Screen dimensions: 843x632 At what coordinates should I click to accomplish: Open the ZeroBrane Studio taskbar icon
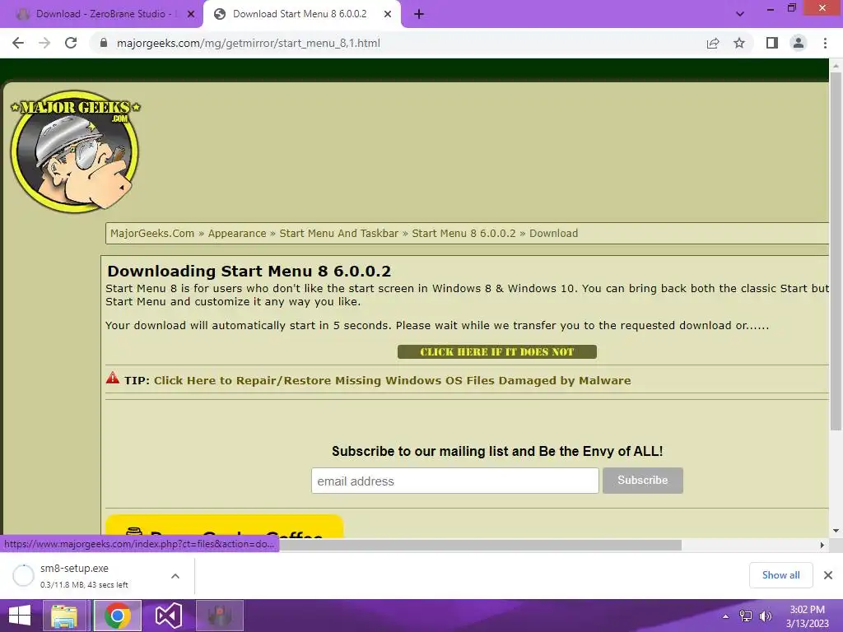pyautogui.click(x=219, y=616)
